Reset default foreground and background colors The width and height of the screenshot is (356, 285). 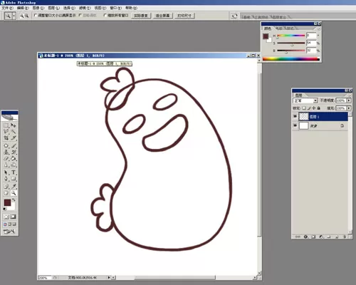point(5,209)
